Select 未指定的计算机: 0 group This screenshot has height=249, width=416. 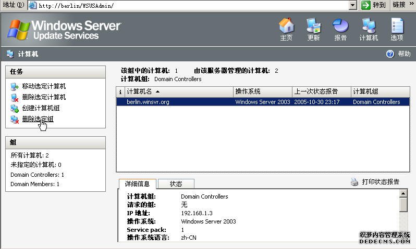click(x=36, y=165)
